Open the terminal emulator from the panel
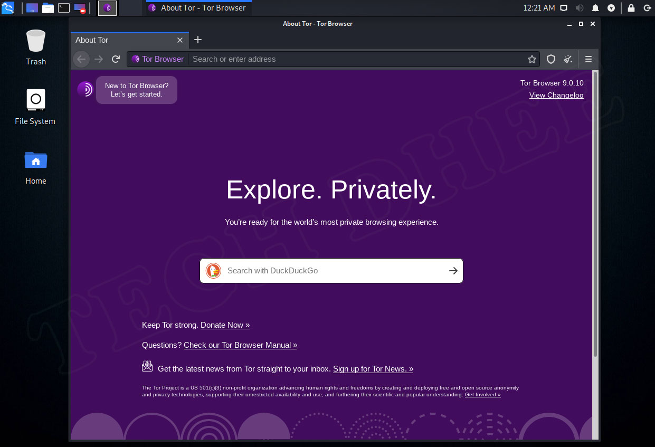 click(x=64, y=8)
